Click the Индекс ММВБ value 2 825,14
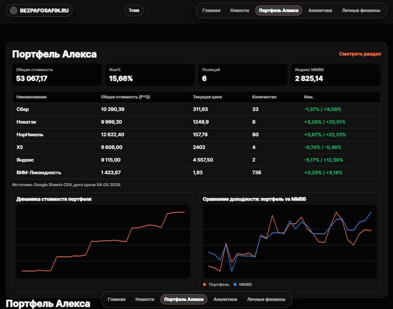The image size is (393, 309). (309, 79)
